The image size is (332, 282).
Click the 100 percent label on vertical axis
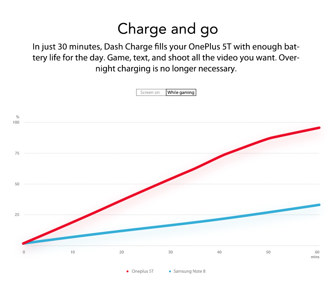16,122
